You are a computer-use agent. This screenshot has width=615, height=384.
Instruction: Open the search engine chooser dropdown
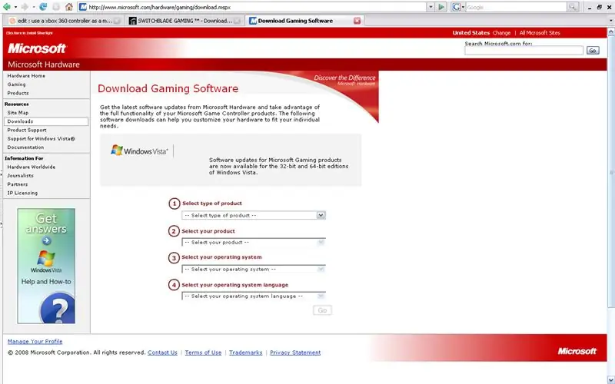[464, 7]
